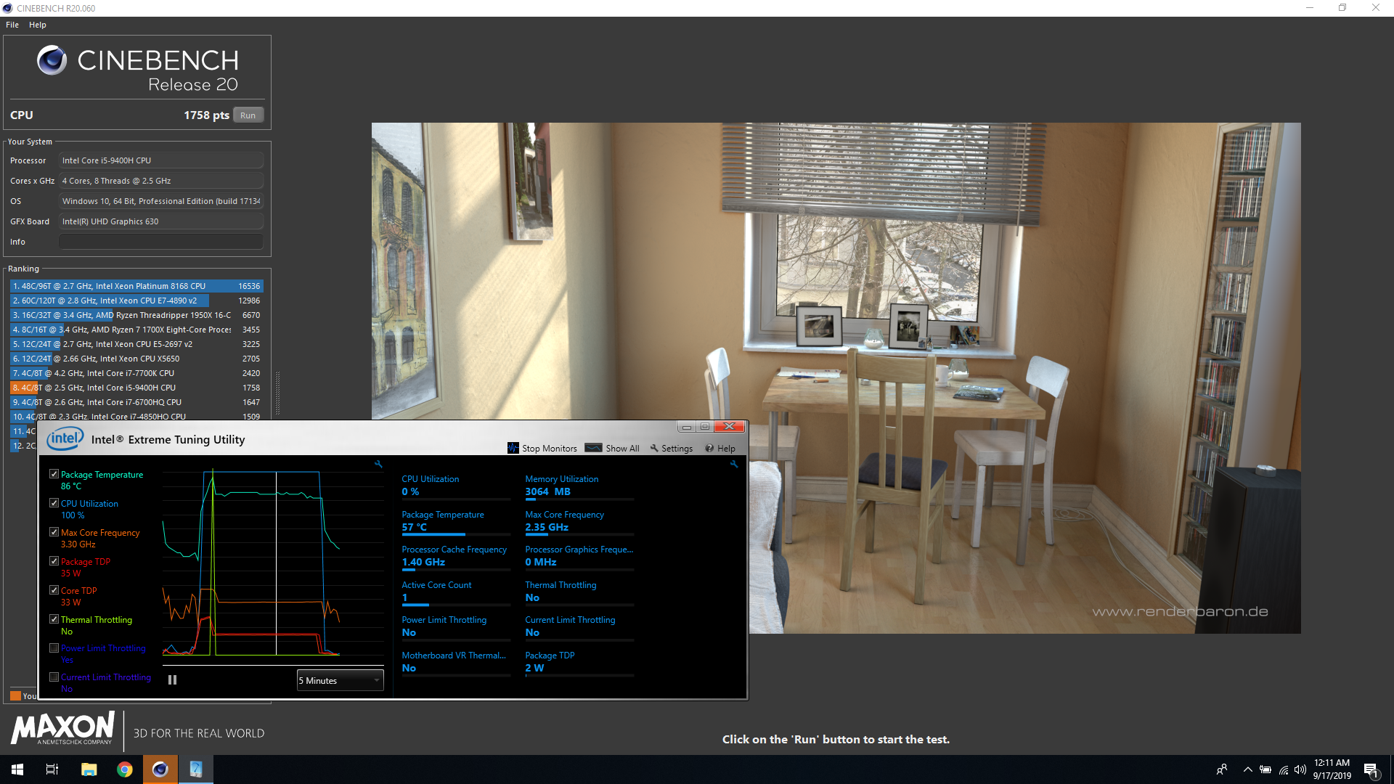Click the Stop Monitors waveform icon in XTU
1394x784 pixels.
point(513,448)
